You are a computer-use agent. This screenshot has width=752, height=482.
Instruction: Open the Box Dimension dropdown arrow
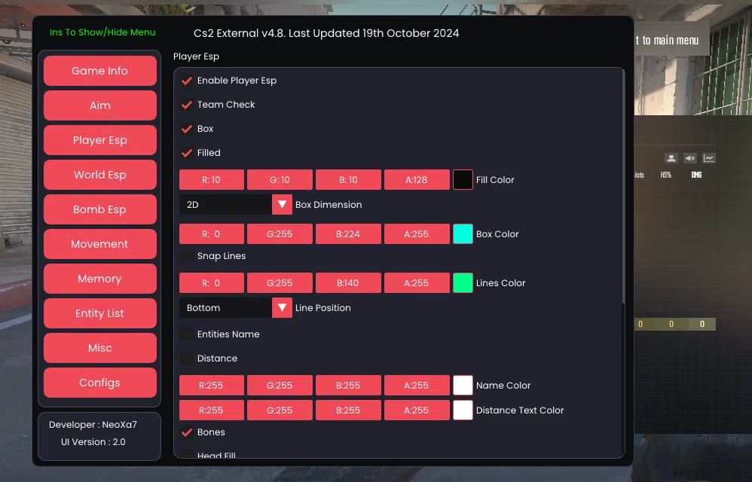coord(282,205)
